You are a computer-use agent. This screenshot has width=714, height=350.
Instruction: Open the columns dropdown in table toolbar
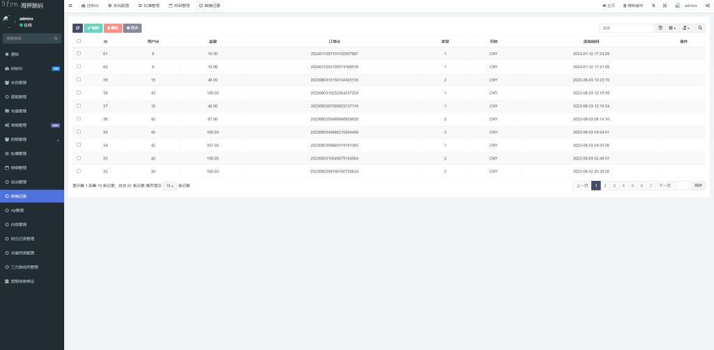click(x=672, y=28)
